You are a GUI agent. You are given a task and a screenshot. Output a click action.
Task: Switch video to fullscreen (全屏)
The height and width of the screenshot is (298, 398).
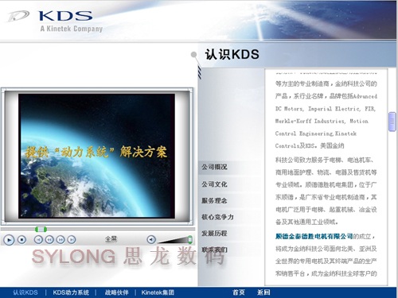coord(111,239)
